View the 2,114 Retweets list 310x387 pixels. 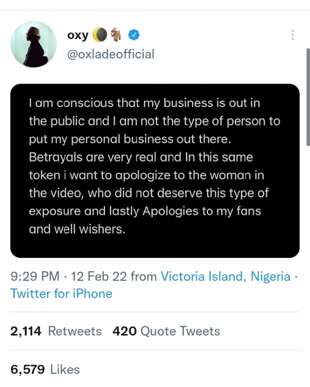pos(56,331)
